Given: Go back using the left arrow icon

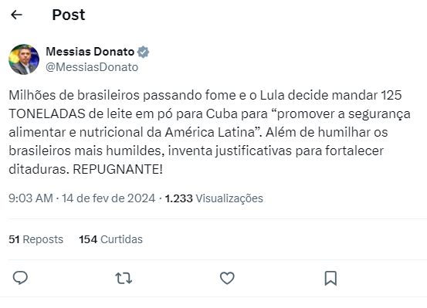Looking at the screenshot, I should (x=16, y=15).
